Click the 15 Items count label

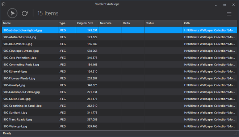click(x=48, y=13)
